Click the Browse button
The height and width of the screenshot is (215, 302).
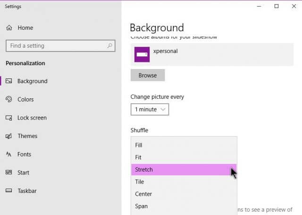pos(148,75)
